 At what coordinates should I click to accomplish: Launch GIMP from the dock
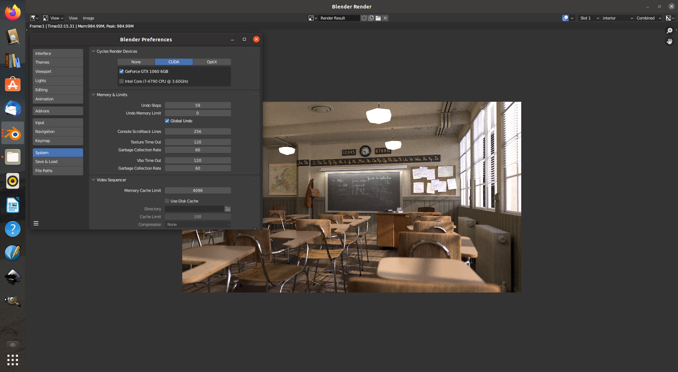click(x=12, y=301)
